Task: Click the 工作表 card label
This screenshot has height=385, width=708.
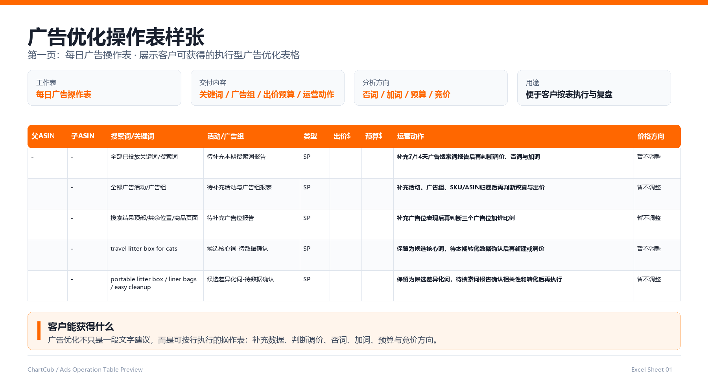Action: [x=46, y=82]
